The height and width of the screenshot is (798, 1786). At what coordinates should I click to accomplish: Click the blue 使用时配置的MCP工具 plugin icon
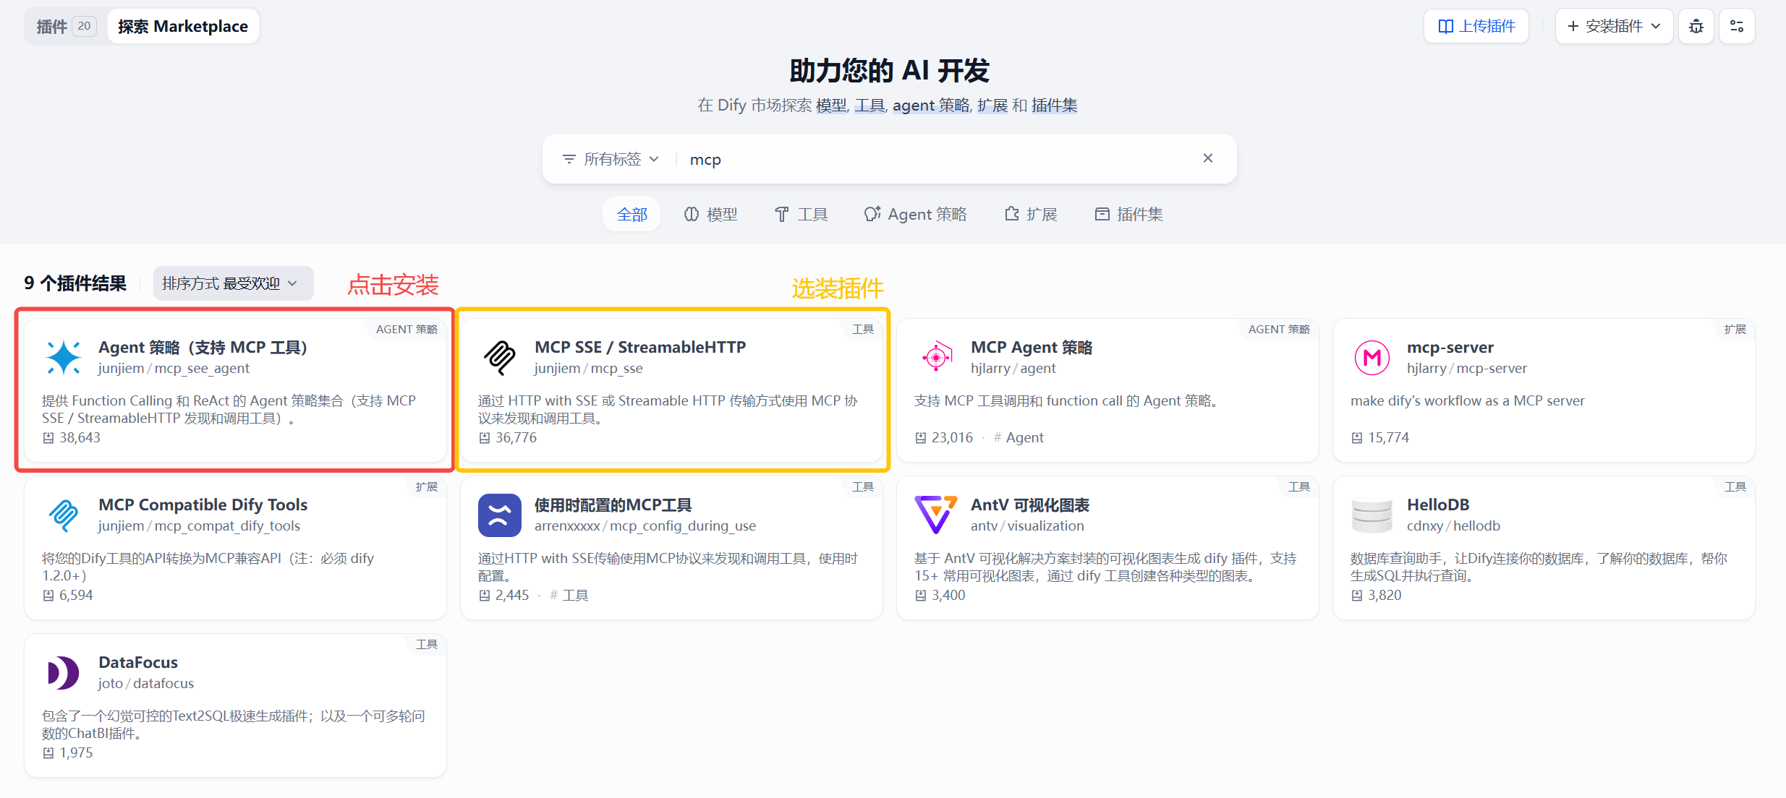[498, 515]
